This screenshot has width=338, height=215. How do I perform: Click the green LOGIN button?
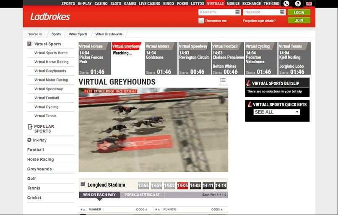(299, 13)
